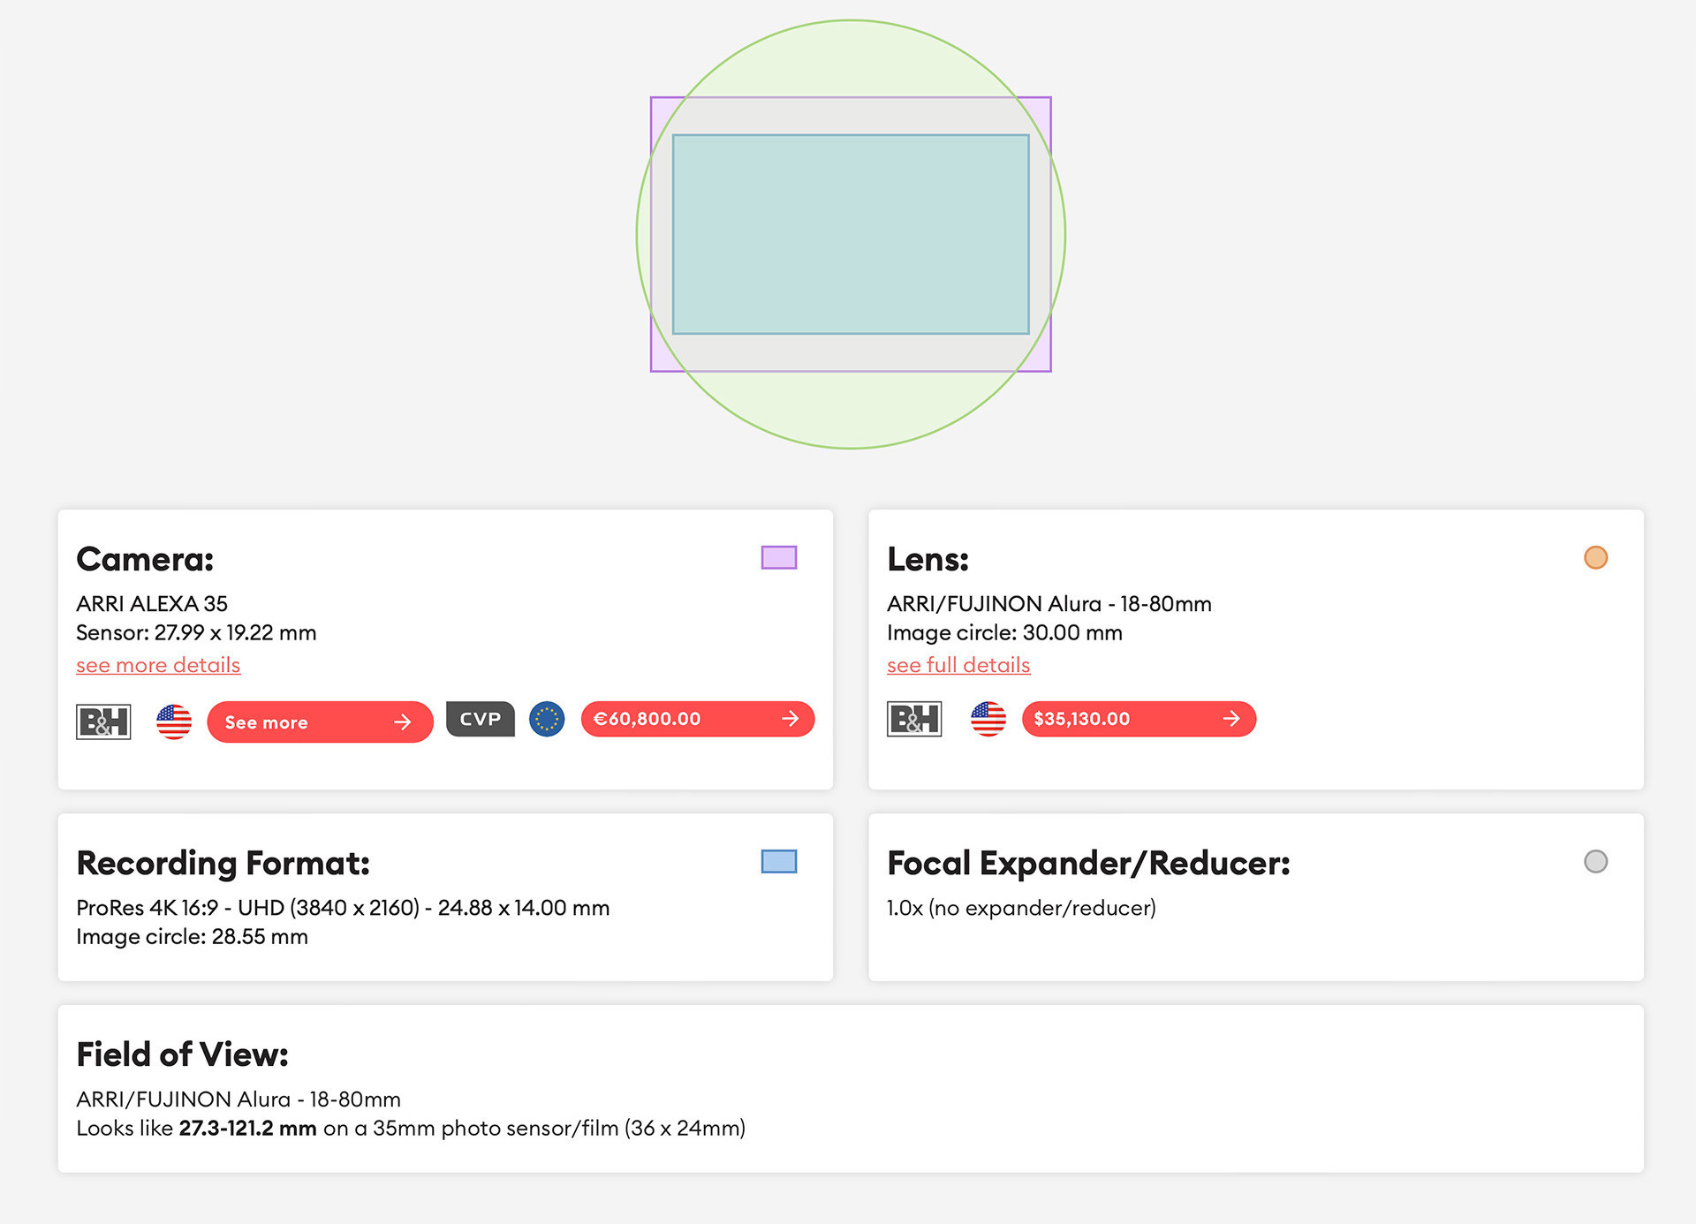The image size is (1696, 1224).
Task: Follow the 'see full details' lens link
Action: (x=958, y=665)
